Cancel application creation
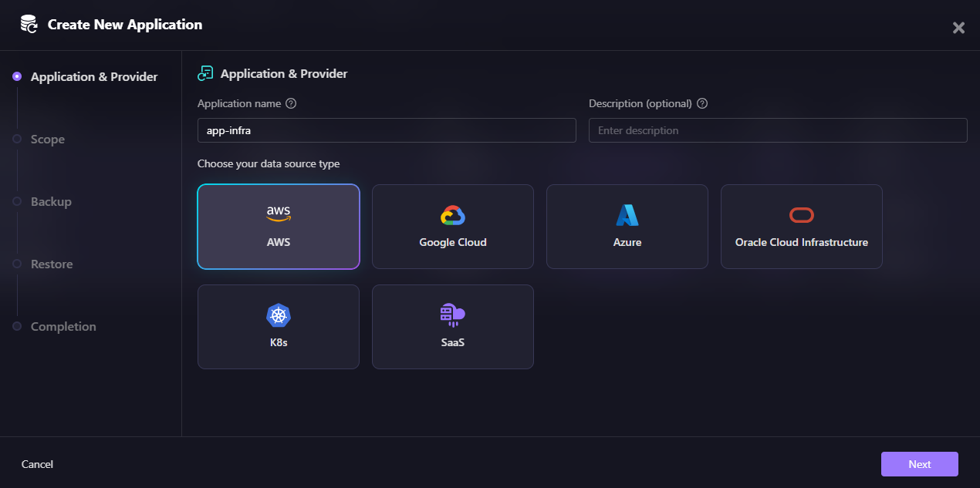The width and height of the screenshot is (980, 488). click(x=37, y=464)
